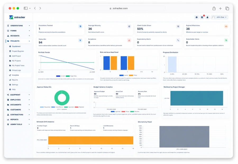Click the Average Maturity card icon
The width and height of the screenshot is (238, 164).
pyautogui.click(x=129, y=26)
